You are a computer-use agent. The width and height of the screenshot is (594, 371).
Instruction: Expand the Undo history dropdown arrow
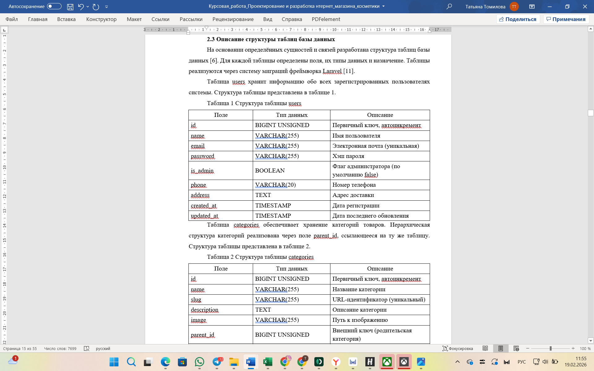point(88,6)
